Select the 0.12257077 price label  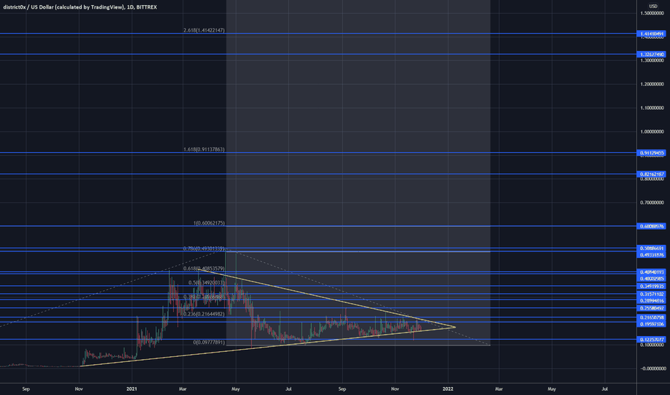tap(651, 340)
